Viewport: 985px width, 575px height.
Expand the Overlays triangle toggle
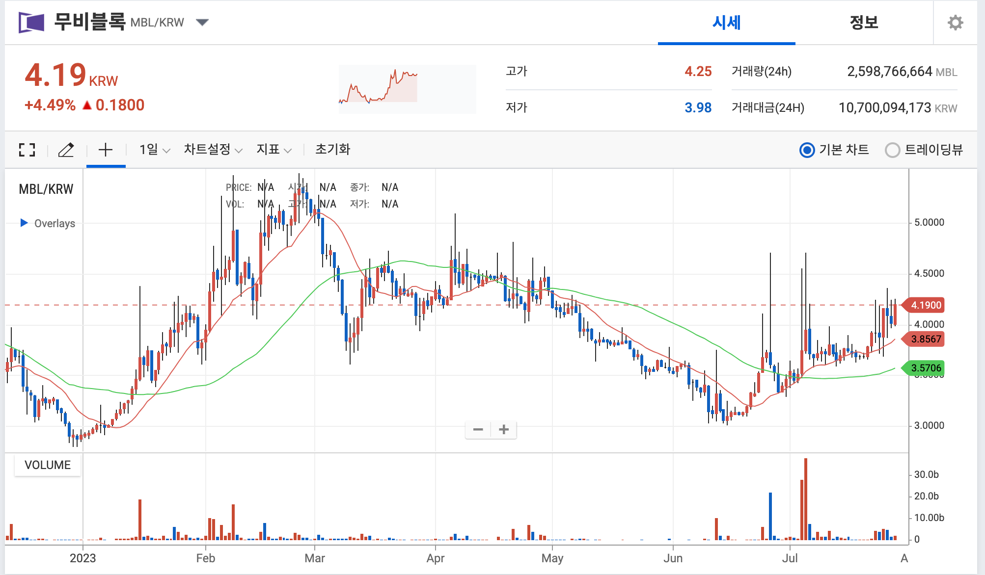24,223
